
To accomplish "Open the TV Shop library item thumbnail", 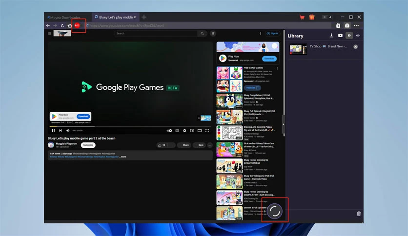I will click(x=298, y=49).
